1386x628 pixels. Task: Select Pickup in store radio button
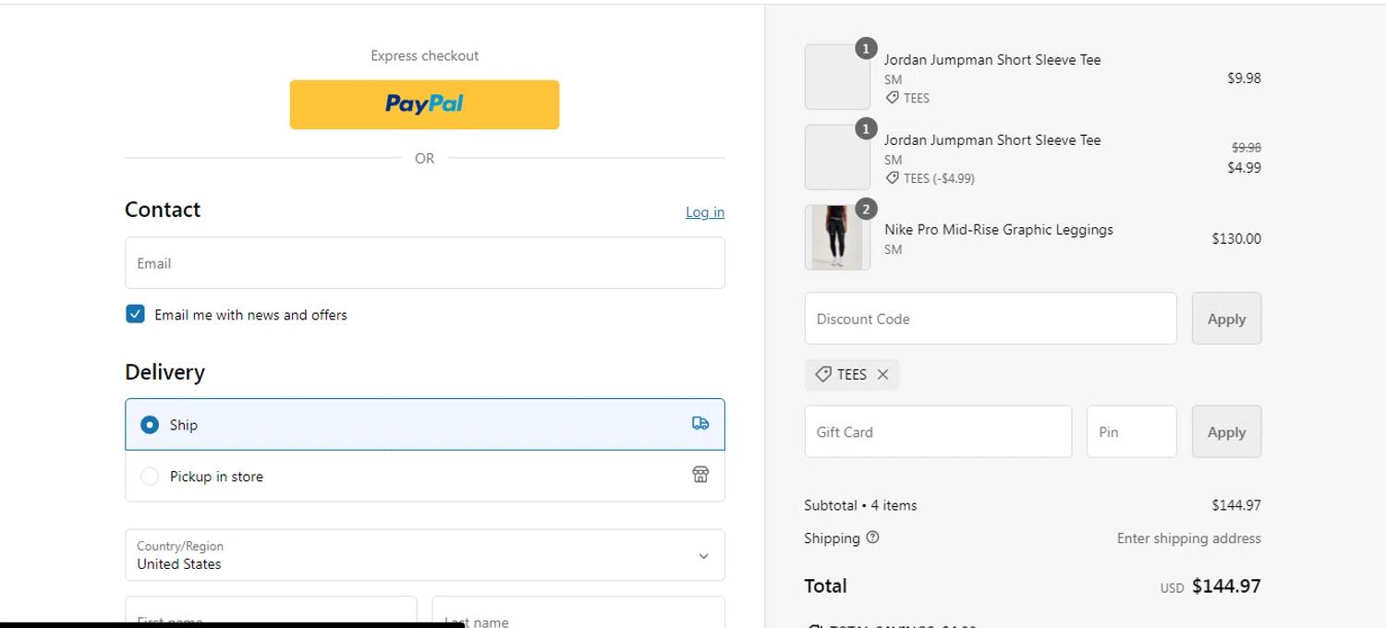(x=150, y=477)
